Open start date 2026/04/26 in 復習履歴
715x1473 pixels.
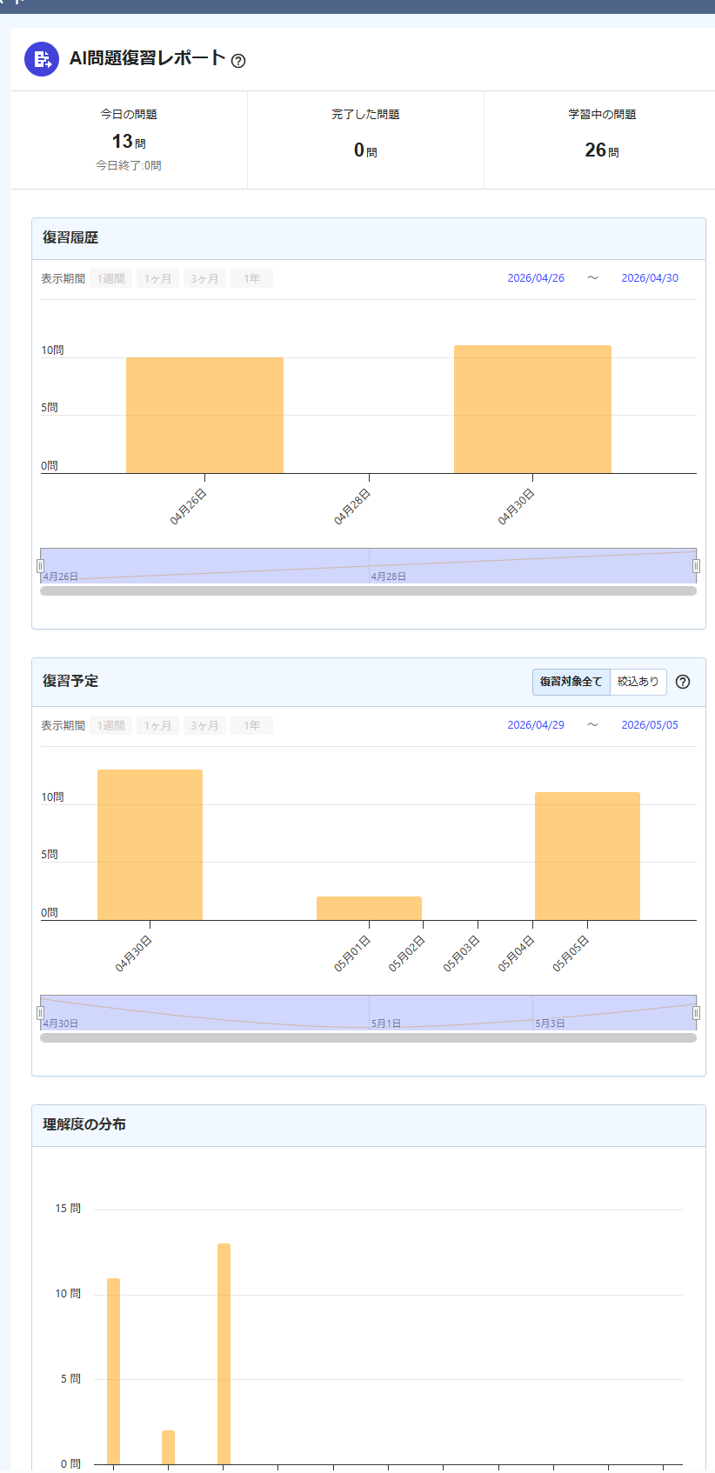(x=536, y=278)
